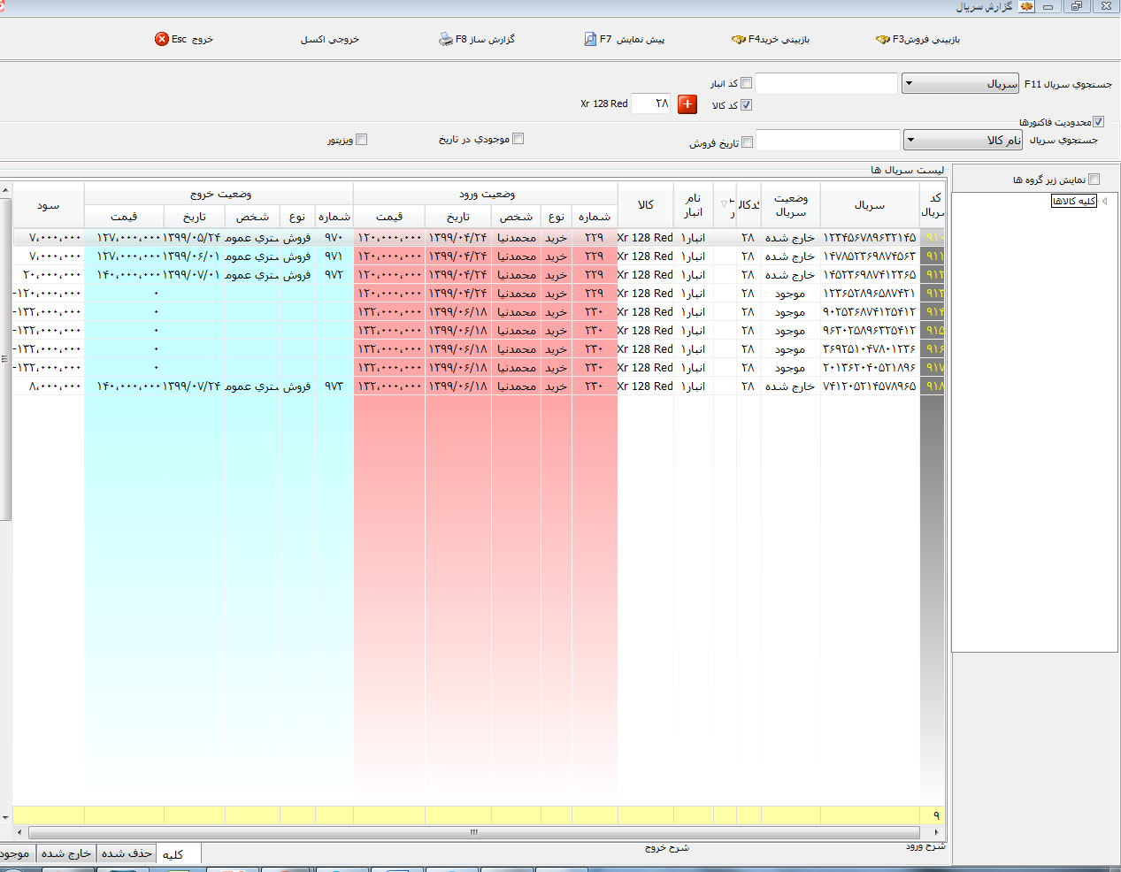
Task: Open بازبینی خرید F4 purchase review
Action: coord(771,39)
